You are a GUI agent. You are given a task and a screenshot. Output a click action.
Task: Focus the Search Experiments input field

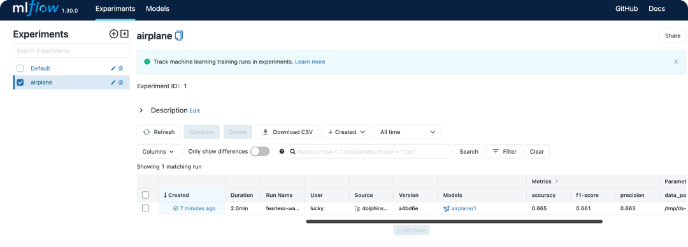click(71, 51)
